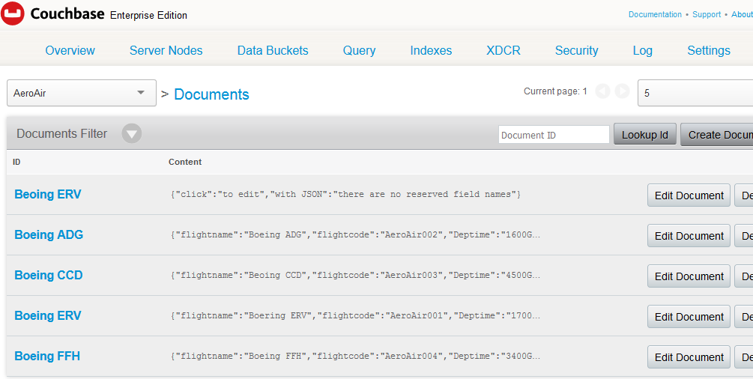Open the Data Buckets tab
Screen dimensions: 753x379
tap(273, 50)
